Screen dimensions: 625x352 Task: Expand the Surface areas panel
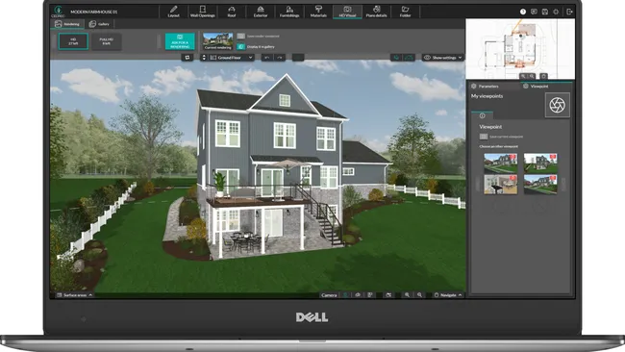[74, 295]
